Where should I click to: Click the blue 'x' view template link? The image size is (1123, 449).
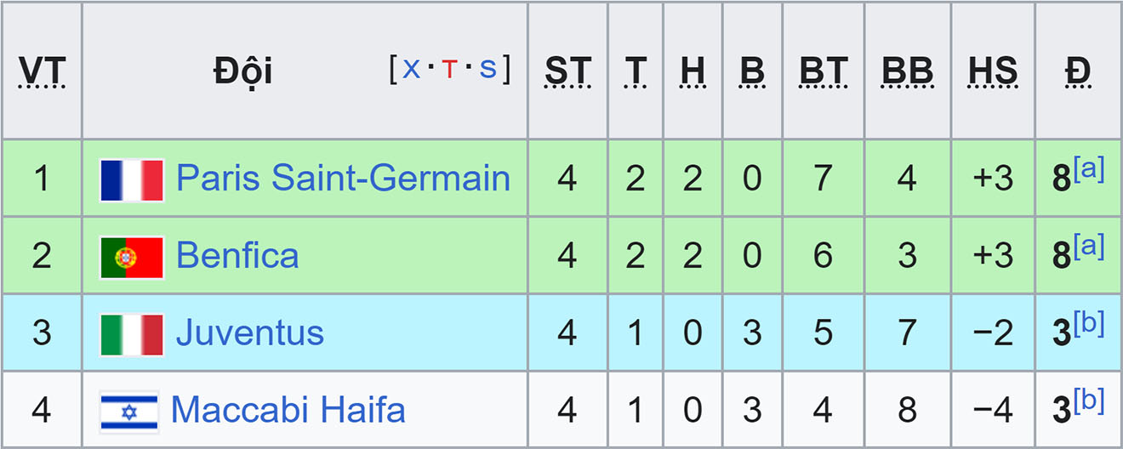[411, 69]
